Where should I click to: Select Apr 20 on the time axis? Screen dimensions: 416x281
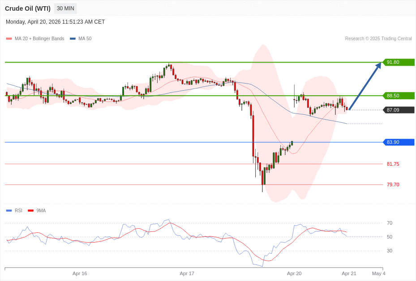pos(294,273)
